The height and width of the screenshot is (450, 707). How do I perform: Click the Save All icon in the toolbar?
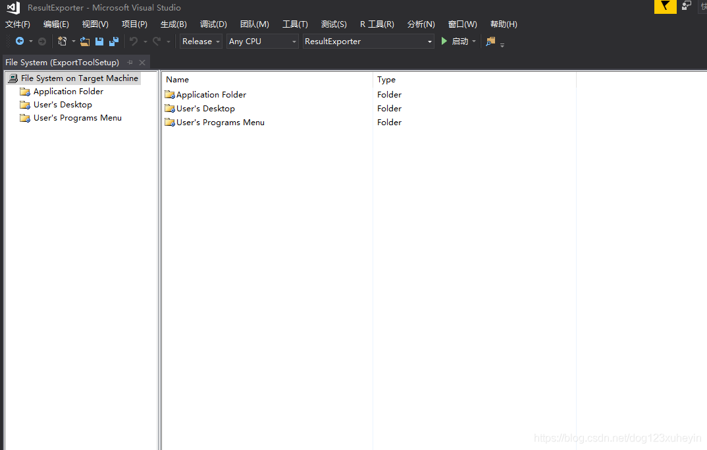click(x=113, y=41)
